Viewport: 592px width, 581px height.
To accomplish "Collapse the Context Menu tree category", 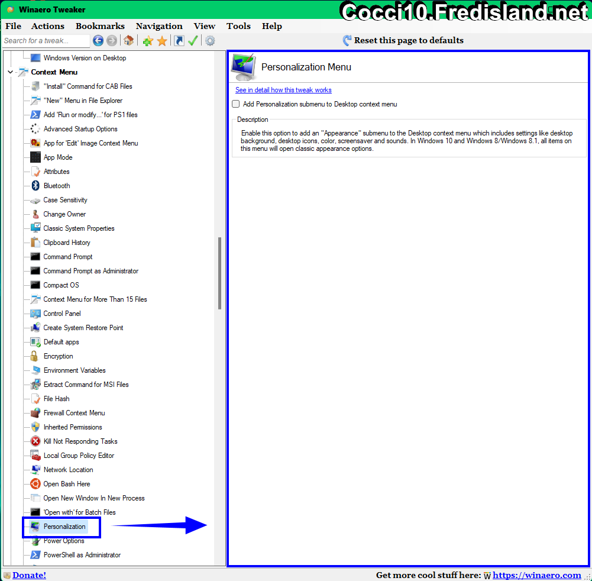I will pyautogui.click(x=11, y=72).
